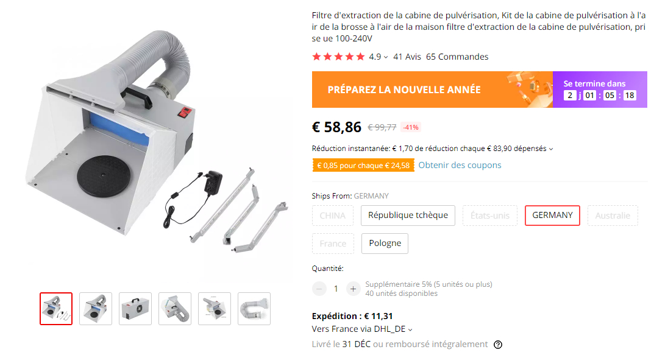This screenshot has height=355, width=654.
Task: Open the rating breakdown chevron beside 4.9
Action: pos(386,57)
